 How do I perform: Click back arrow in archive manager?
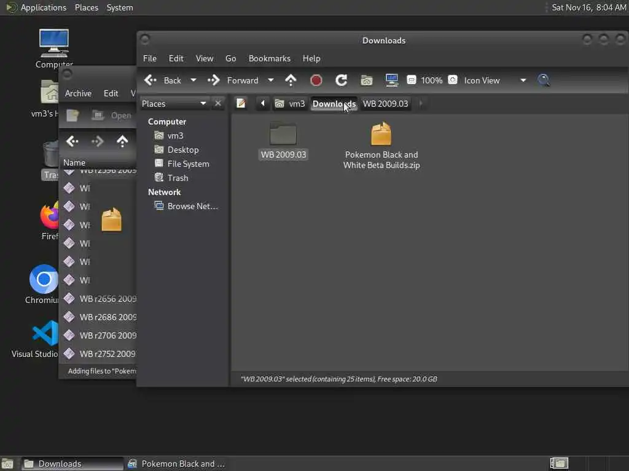[x=72, y=141]
